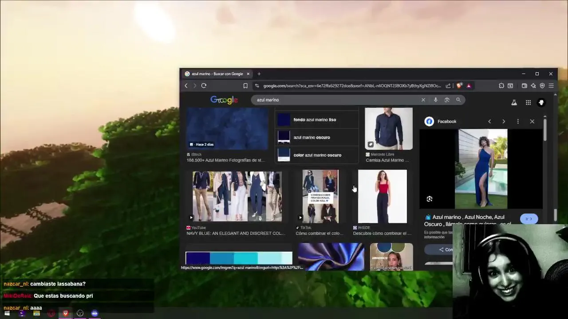This screenshot has height=319, width=568.
Task: Open '188.500+ Azul Marino Fotografías' caption
Action: 226,160
